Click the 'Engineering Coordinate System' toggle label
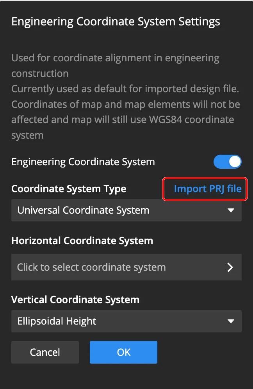 [83, 162]
